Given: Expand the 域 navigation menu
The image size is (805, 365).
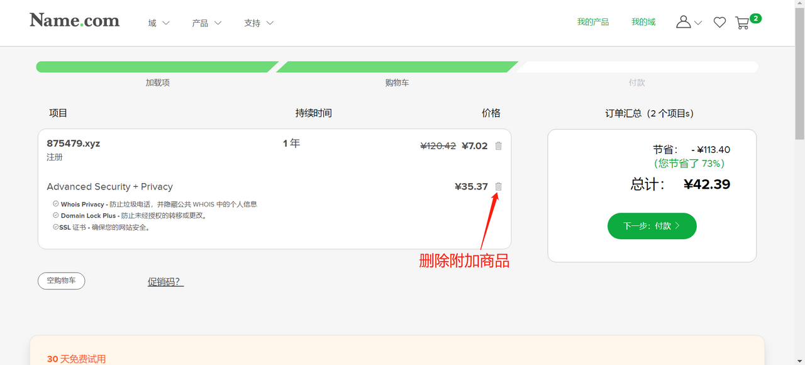Looking at the screenshot, I should 158,23.
